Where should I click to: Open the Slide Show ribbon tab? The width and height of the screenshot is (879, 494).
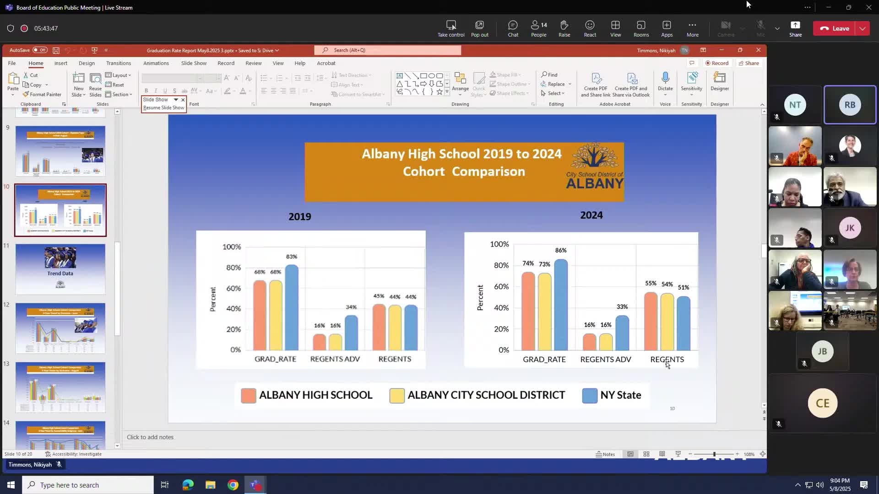[x=193, y=63]
